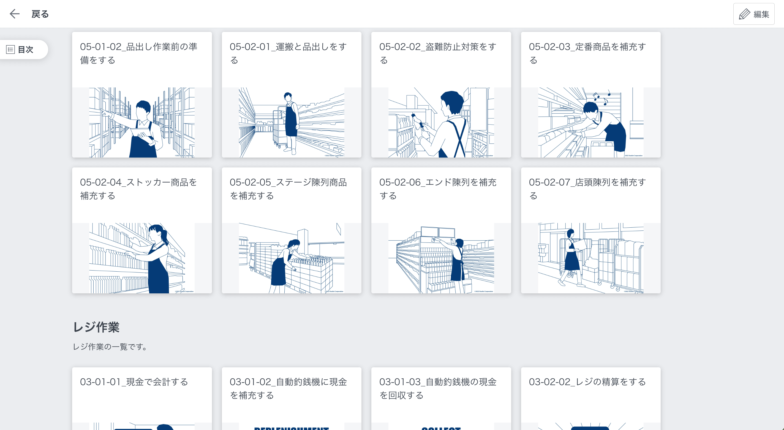Open card 03-01-03 自動釣銭機の現金を回収する
This screenshot has height=430, width=784.
point(441,399)
